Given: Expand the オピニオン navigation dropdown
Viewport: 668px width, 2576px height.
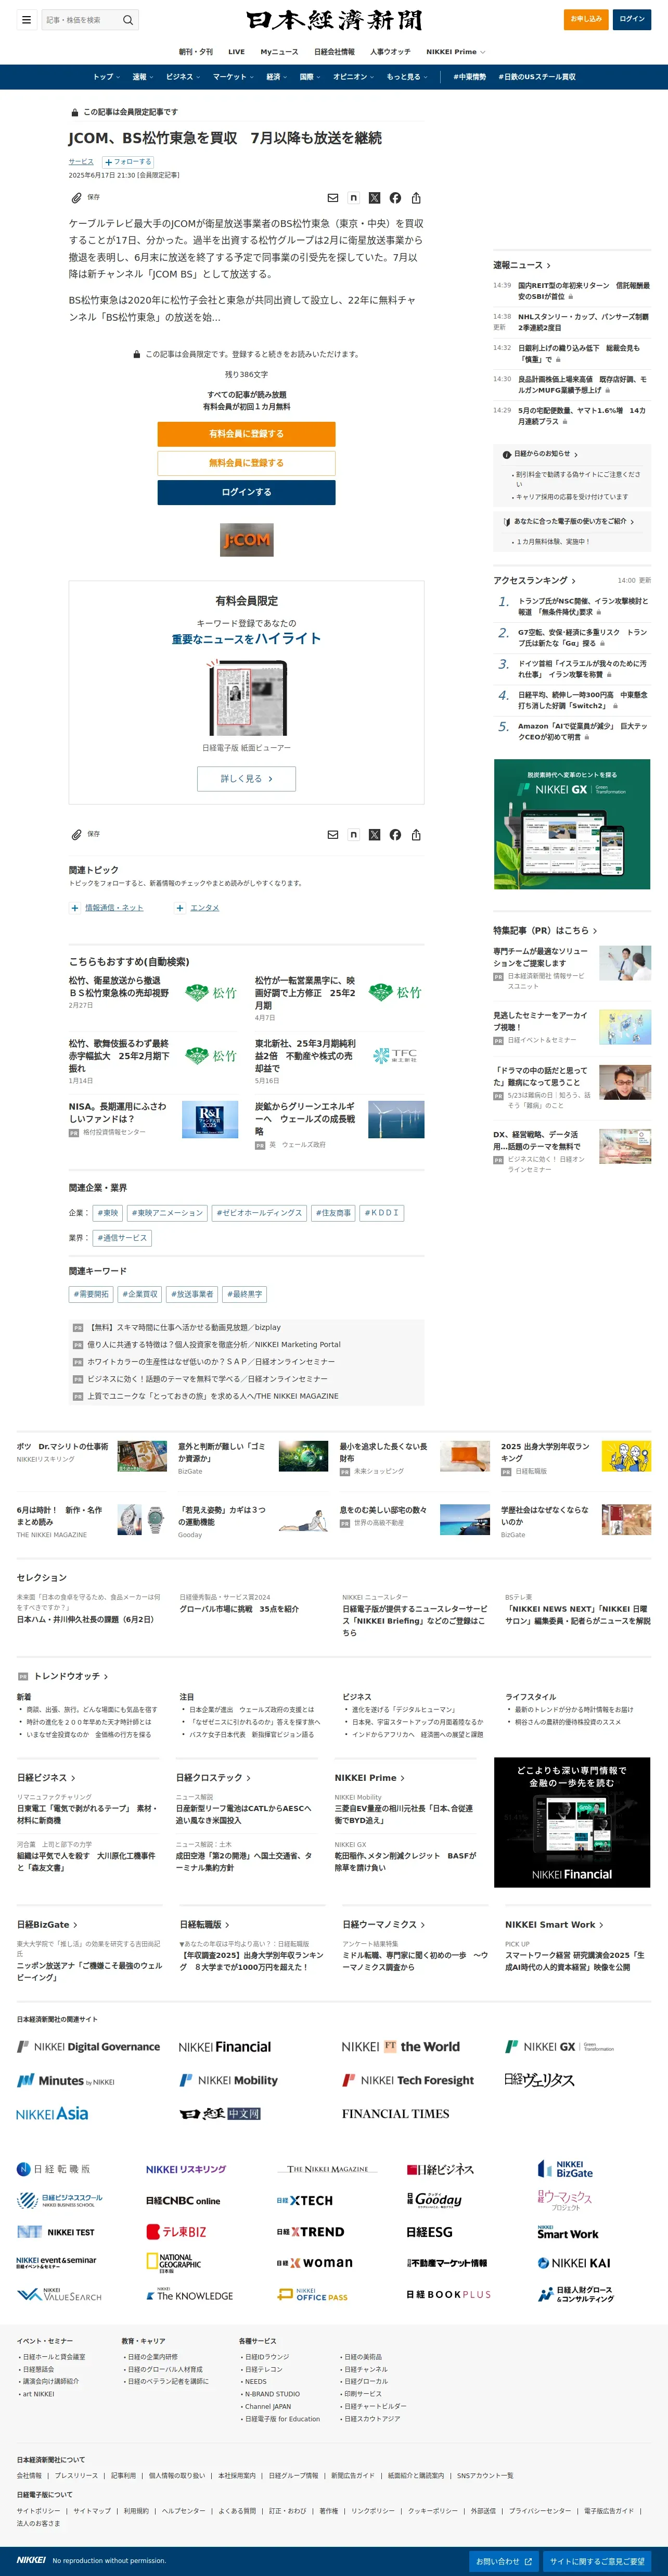Looking at the screenshot, I should point(353,77).
